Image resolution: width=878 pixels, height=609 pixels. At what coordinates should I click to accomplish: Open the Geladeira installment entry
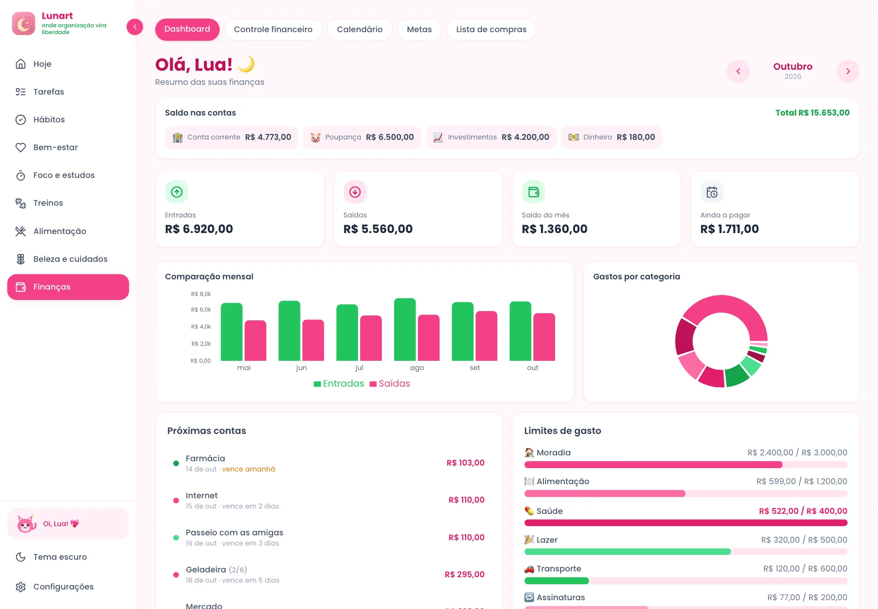pyautogui.click(x=329, y=574)
